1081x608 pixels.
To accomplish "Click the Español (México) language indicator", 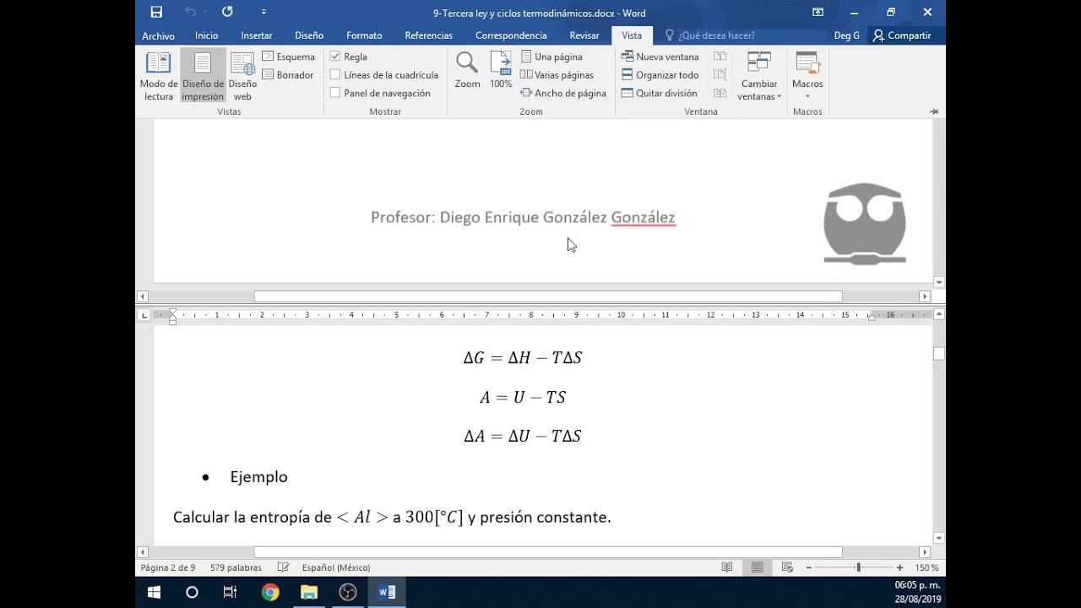I will click(336, 567).
